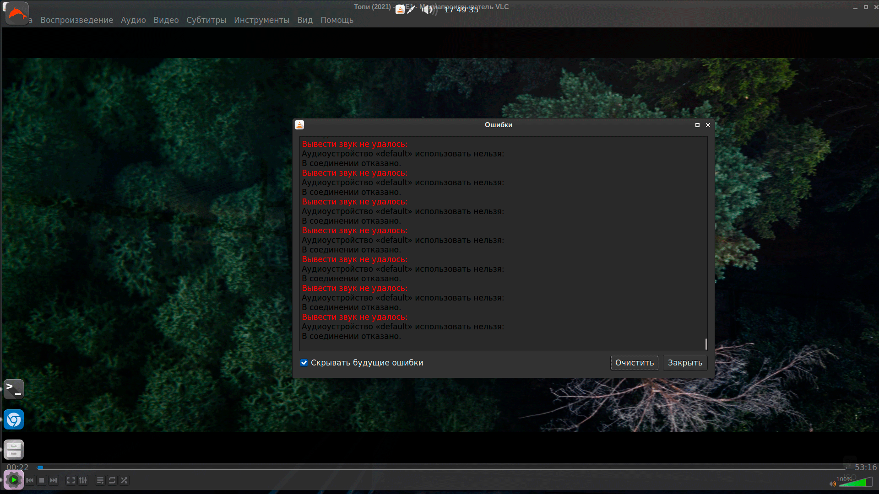Click the previous track button

30,480
